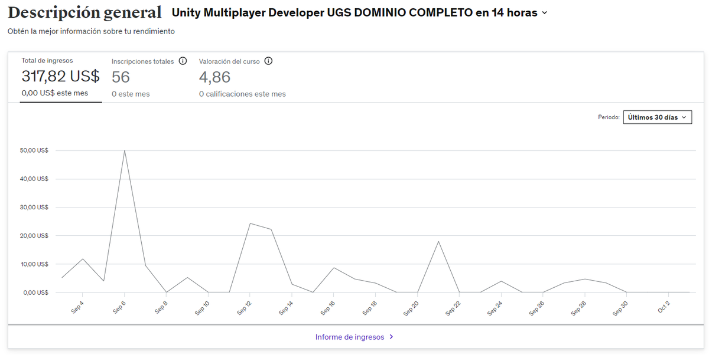Screen dimensions: 709x355
Task: Click the Sep 12 data point on chart
Action: point(250,223)
